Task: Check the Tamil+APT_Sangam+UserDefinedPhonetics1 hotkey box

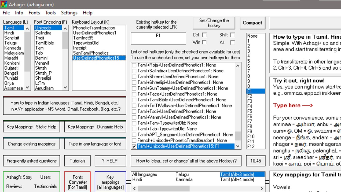Action: point(134,135)
